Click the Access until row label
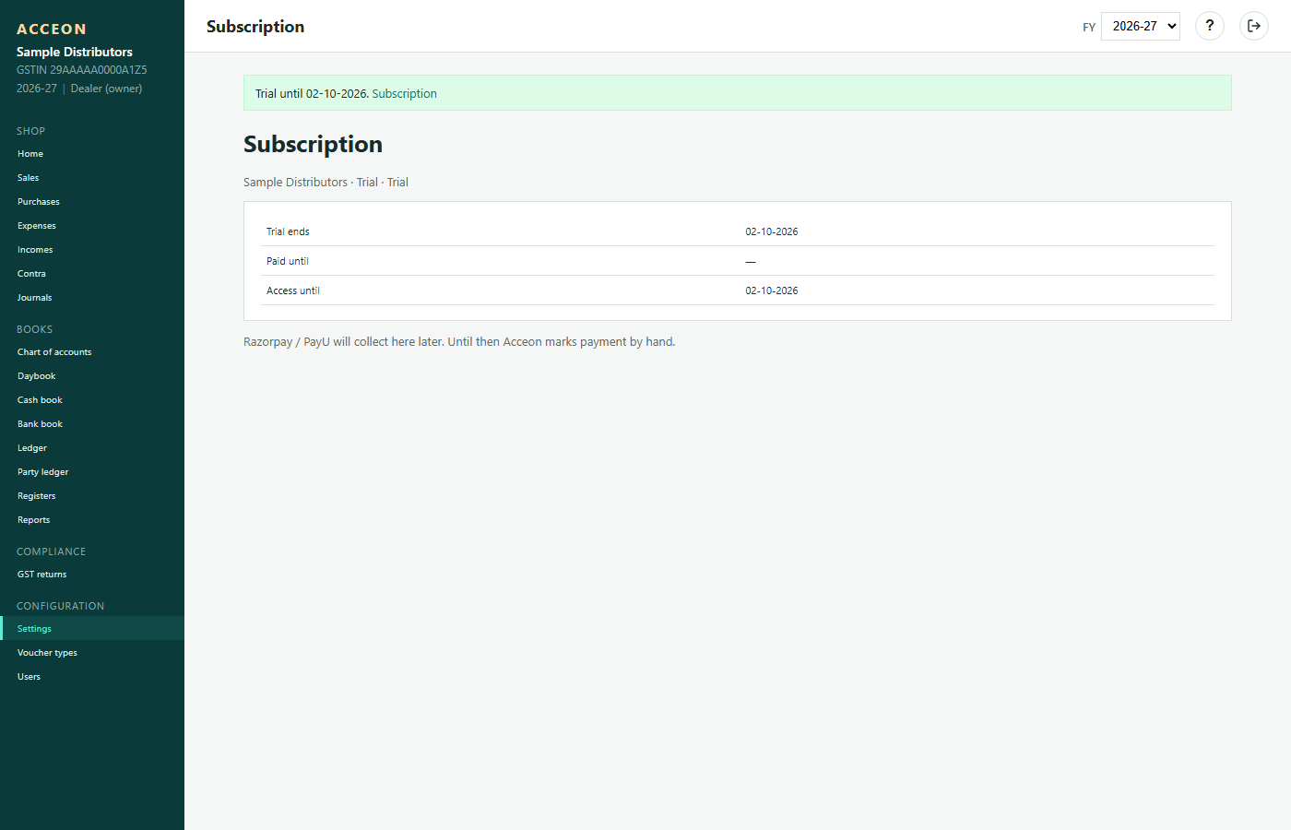 click(x=293, y=290)
